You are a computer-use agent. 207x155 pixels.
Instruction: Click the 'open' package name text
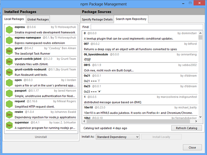[18, 80]
